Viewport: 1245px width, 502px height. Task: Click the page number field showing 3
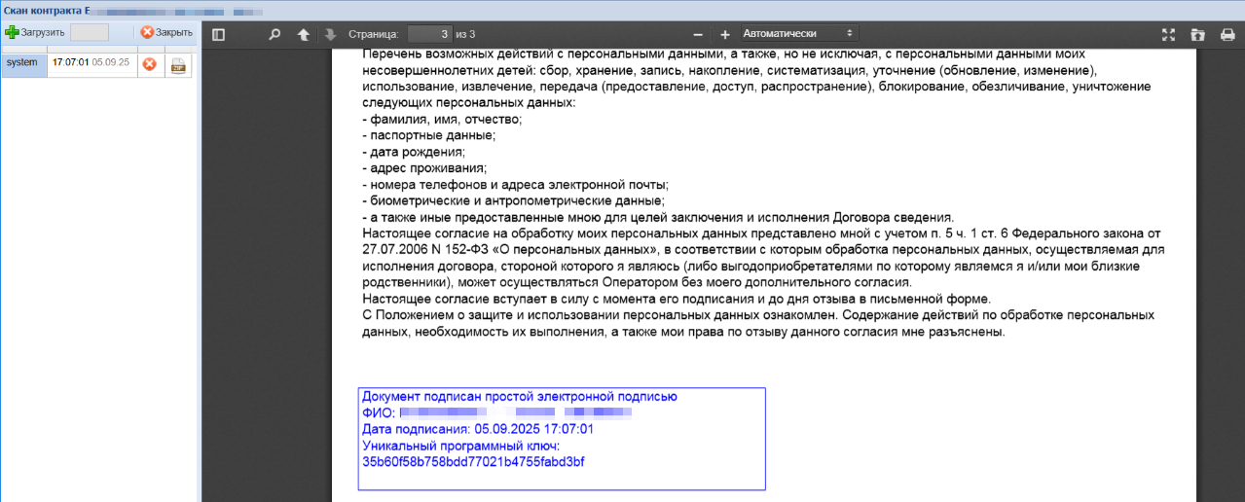click(x=429, y=34)
